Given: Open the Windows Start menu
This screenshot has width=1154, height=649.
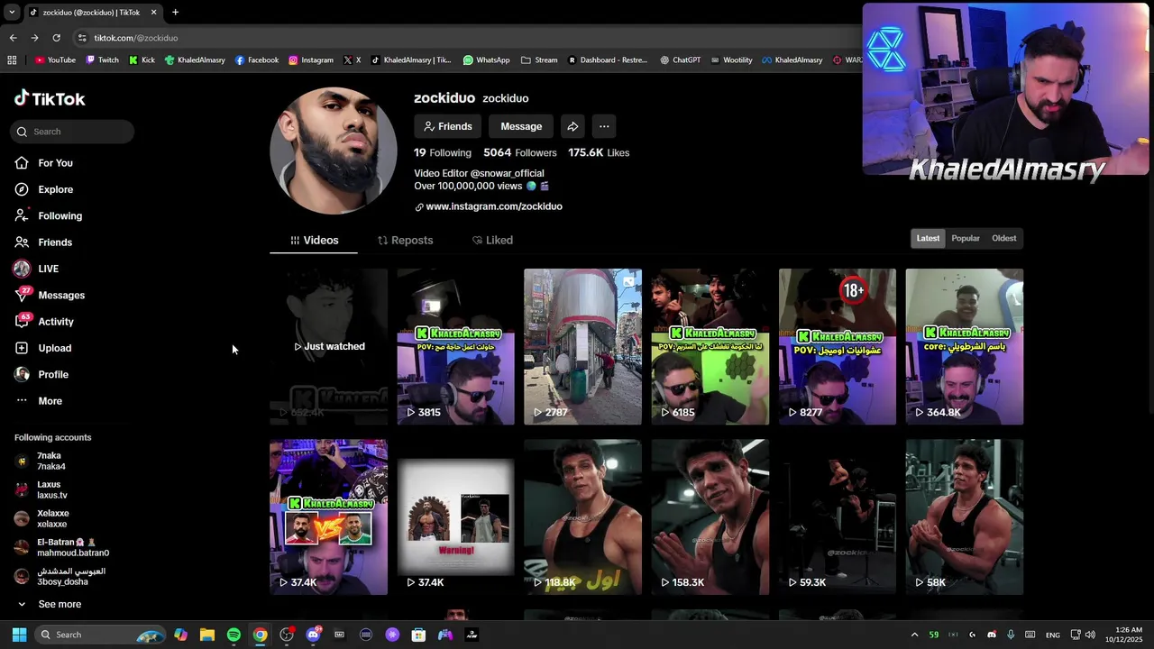Looking at the screenshot, I should (19, 635).
